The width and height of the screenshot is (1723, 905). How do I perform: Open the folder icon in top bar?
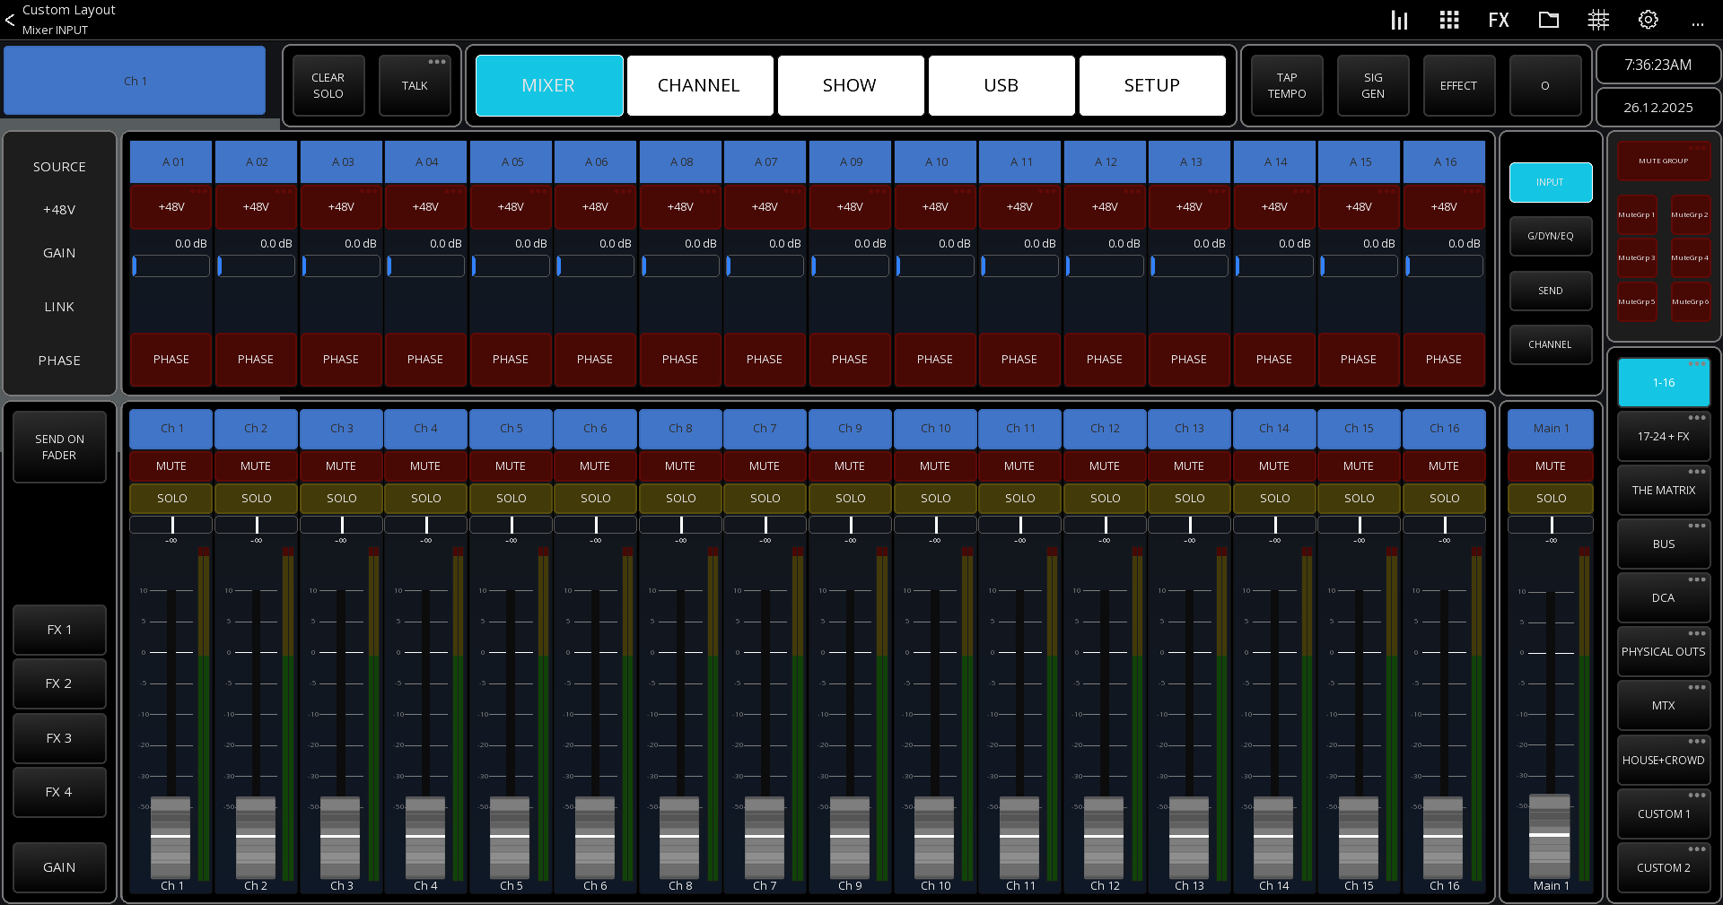tap(1549, 20)
